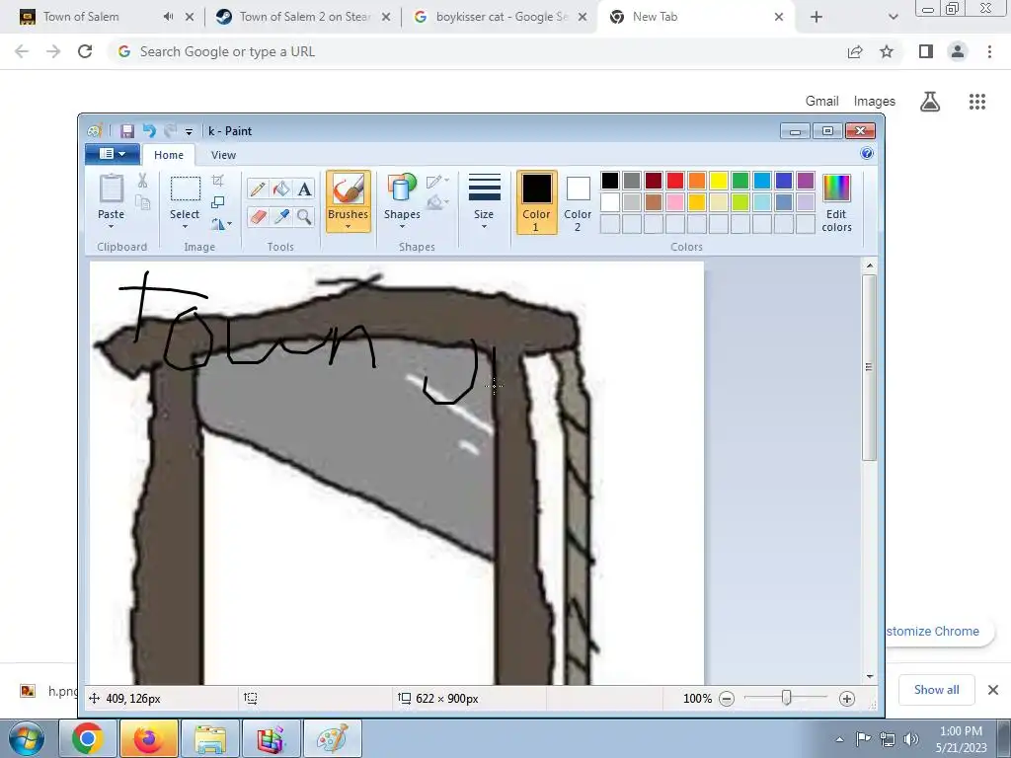Click Show all downloads button
1011x758 pixels.
936,690
